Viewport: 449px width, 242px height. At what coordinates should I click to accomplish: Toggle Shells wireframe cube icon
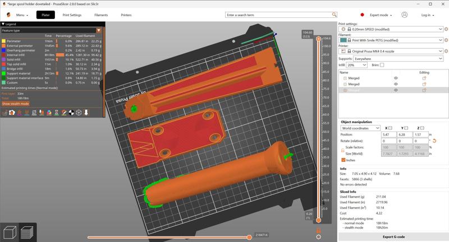(79, 113)
